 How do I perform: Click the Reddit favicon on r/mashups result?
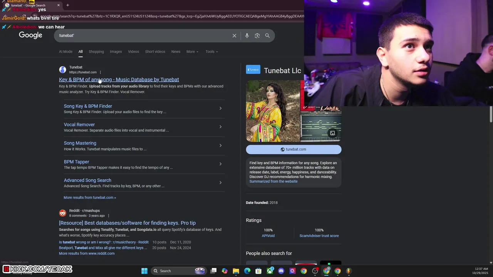click(x=62, y=213)
